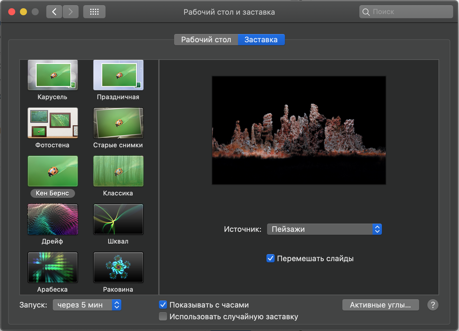Disable the Перемешать слайды checkbox

coord(270,259)
